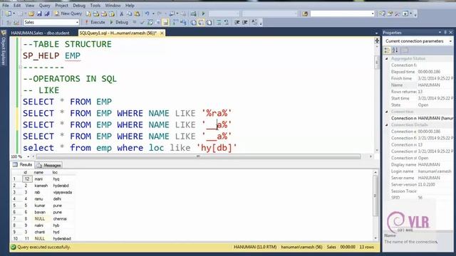Click the Find in Files icon
This screenshot has height=256, width=456.
point(304,14)
